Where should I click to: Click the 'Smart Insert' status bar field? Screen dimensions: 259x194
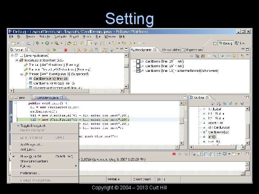(x=143, y=179)
